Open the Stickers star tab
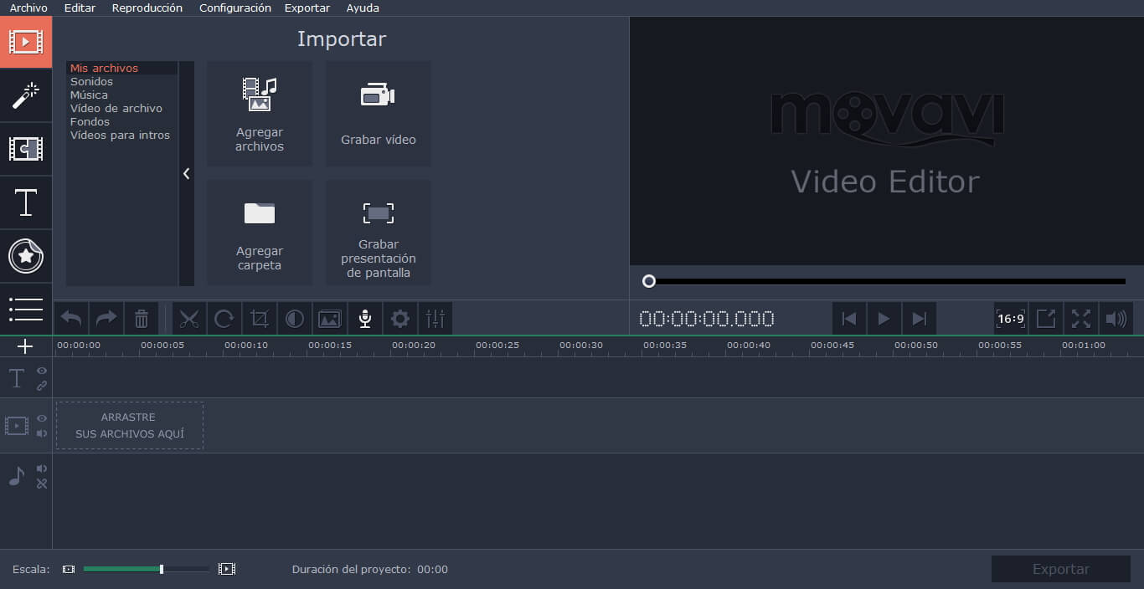The image size is (1144, 589). pyautogui.click(x=26, y=256)
